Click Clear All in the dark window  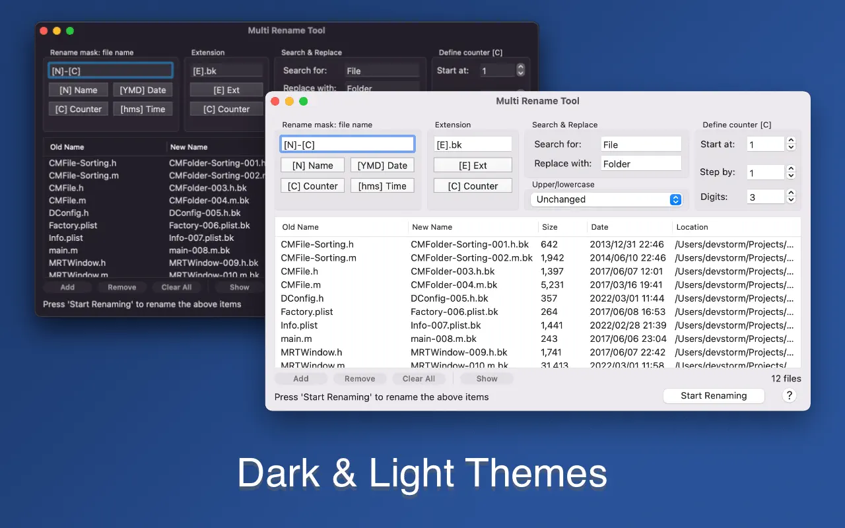[176, 287]
